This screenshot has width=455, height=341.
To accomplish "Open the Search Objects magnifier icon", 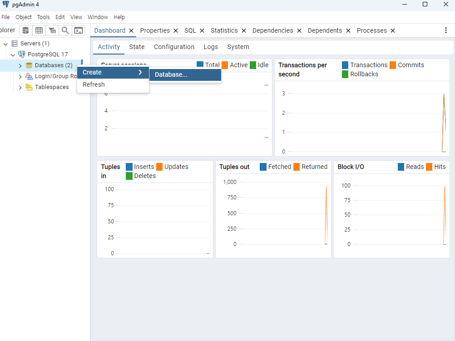I will [x=65, y=30].
